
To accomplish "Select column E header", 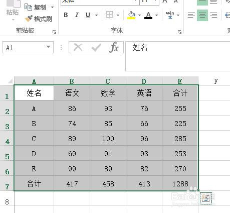I will tap(180, 81).
